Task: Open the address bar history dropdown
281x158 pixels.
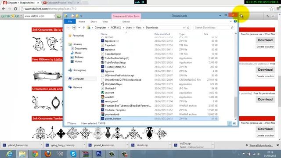Action: pos(184,28)
